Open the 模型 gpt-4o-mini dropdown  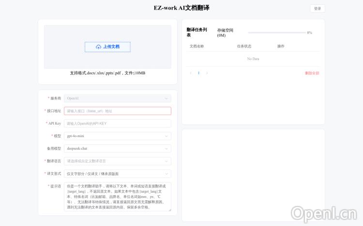pos(117,136)
